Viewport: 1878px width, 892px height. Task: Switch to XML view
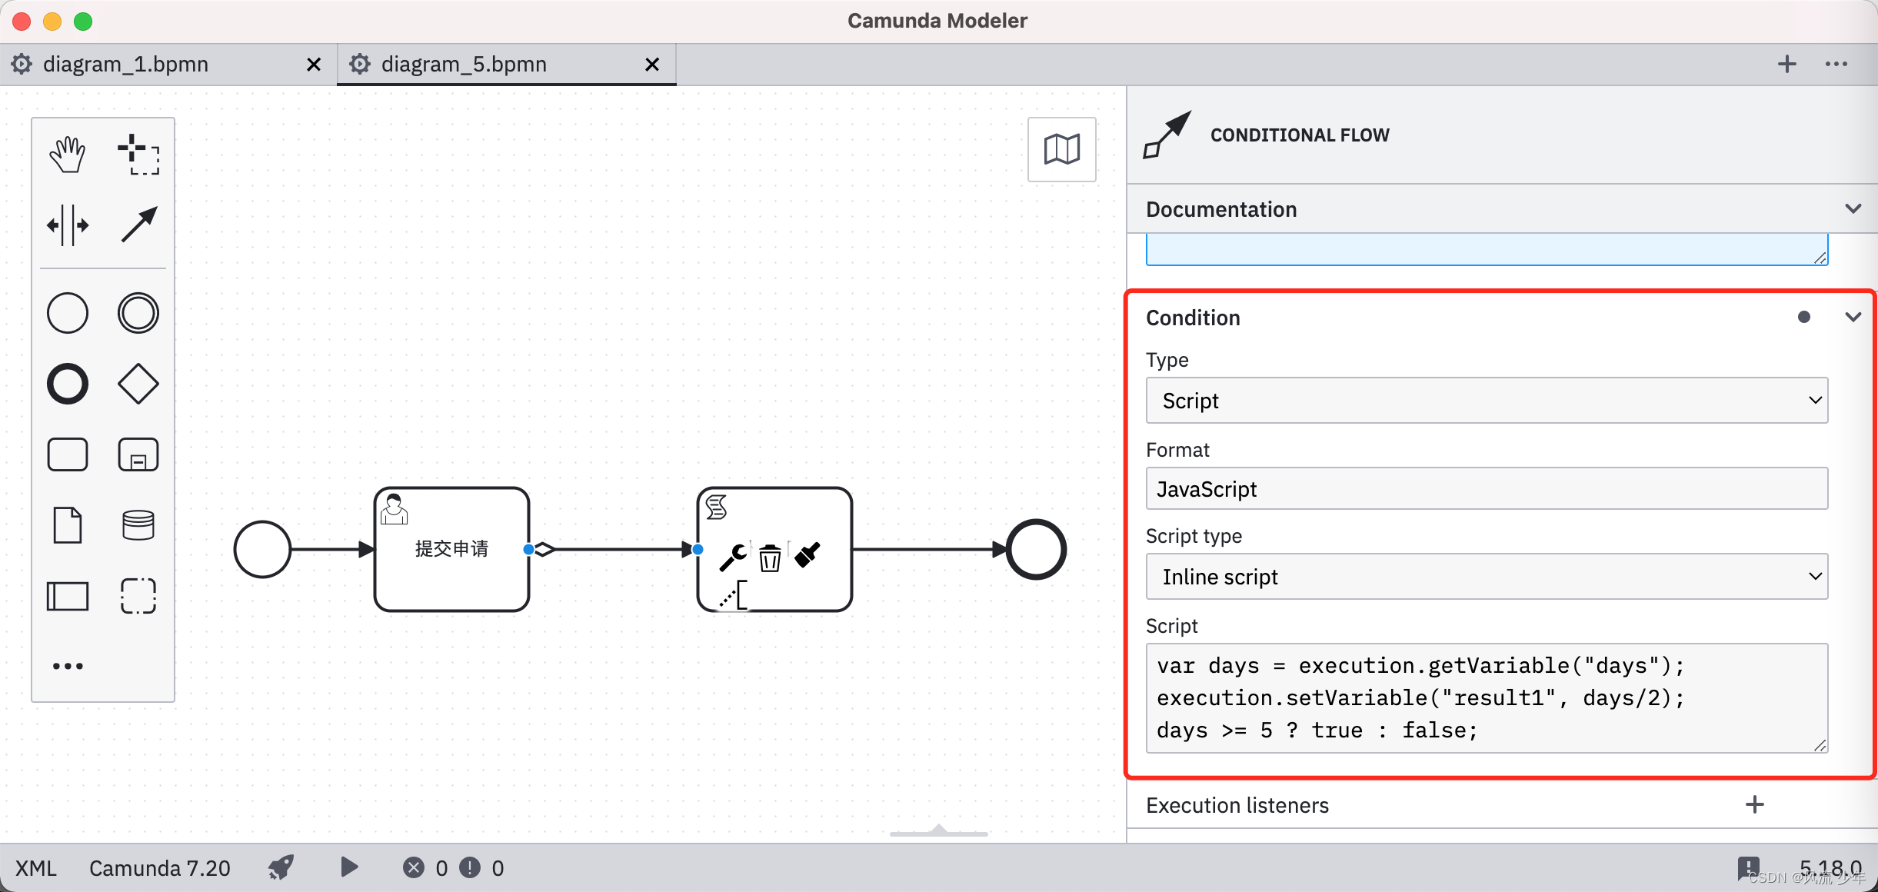[x=36, y=868]
